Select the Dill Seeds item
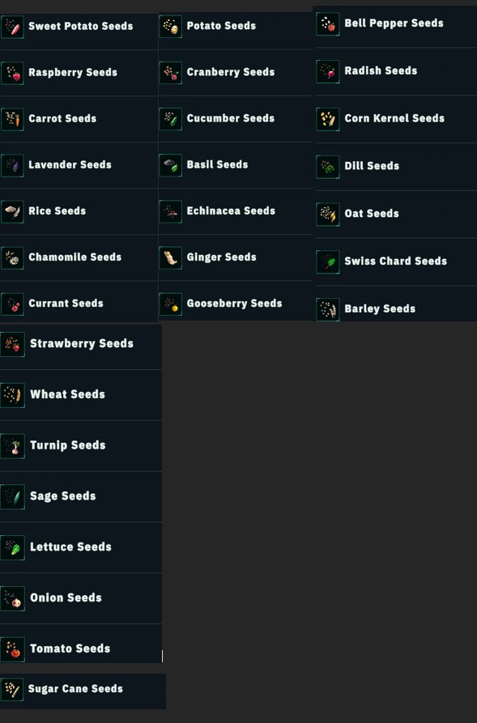 tap(396, 167)
